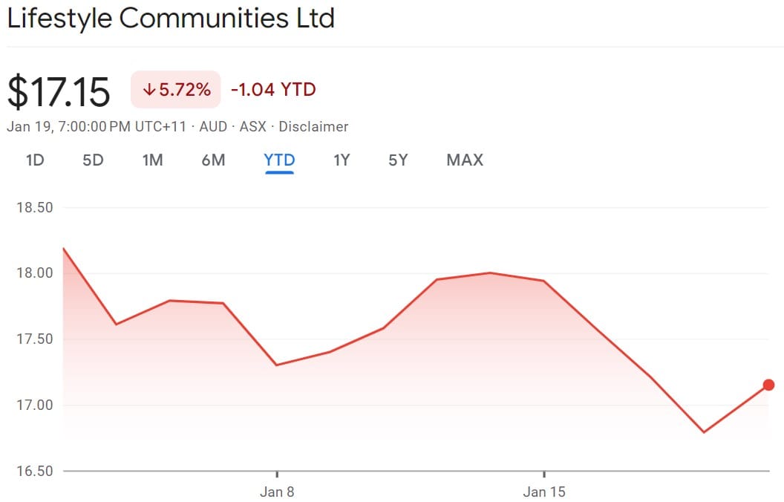Switch to the MAX time range
Image resolution: width=784 pixels, height=502 pixels.
coord(464,160)
